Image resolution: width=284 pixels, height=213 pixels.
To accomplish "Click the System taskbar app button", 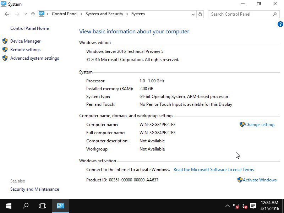I will [x=61, y=206].
